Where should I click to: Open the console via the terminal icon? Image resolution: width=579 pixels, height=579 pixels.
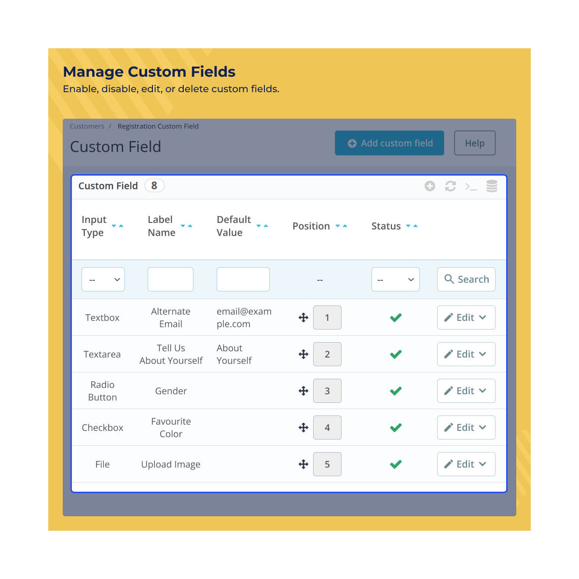[x=471, y=186]
